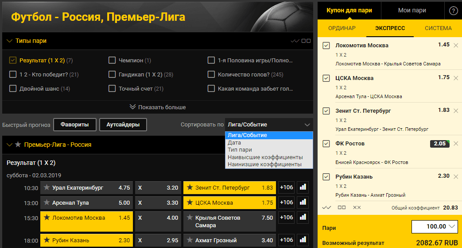
Task: Select the СИСТЕМА bet tab
Action: tap(438, 28)
